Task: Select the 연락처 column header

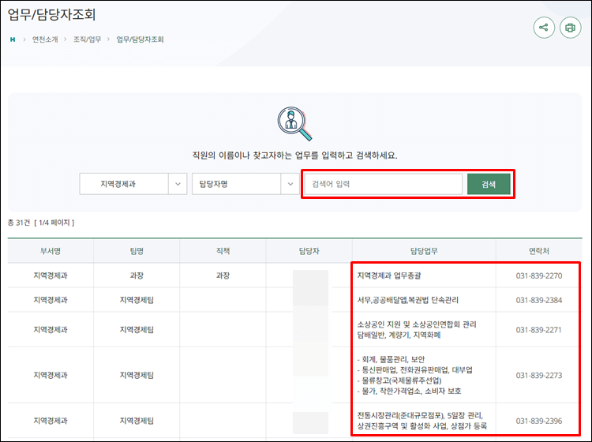Action: (539, 251)
